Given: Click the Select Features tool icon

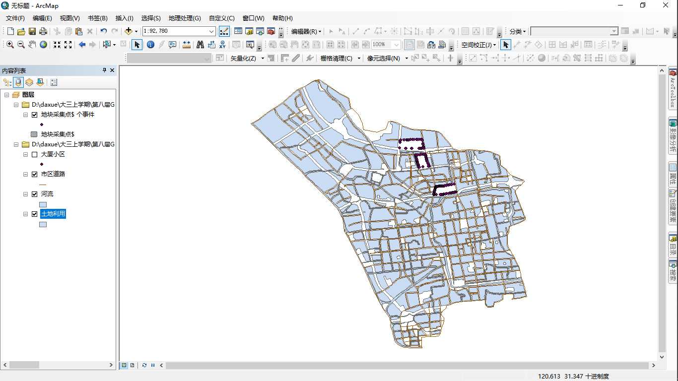Looking at the screenshot, I should (107, 45).
